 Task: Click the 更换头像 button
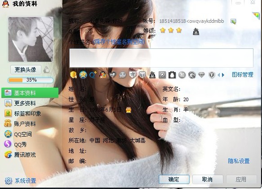pos(26,69)
